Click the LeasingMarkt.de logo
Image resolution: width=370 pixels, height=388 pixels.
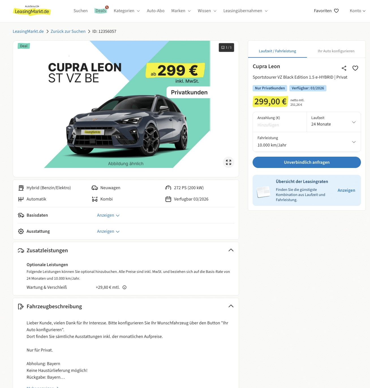pos(32,11)
